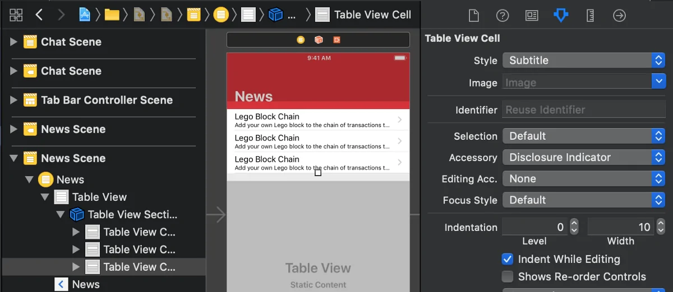Viewport: 673px width, 292px height.
Task: Select the Attributes inspector icon
Action: click(560, 16)
